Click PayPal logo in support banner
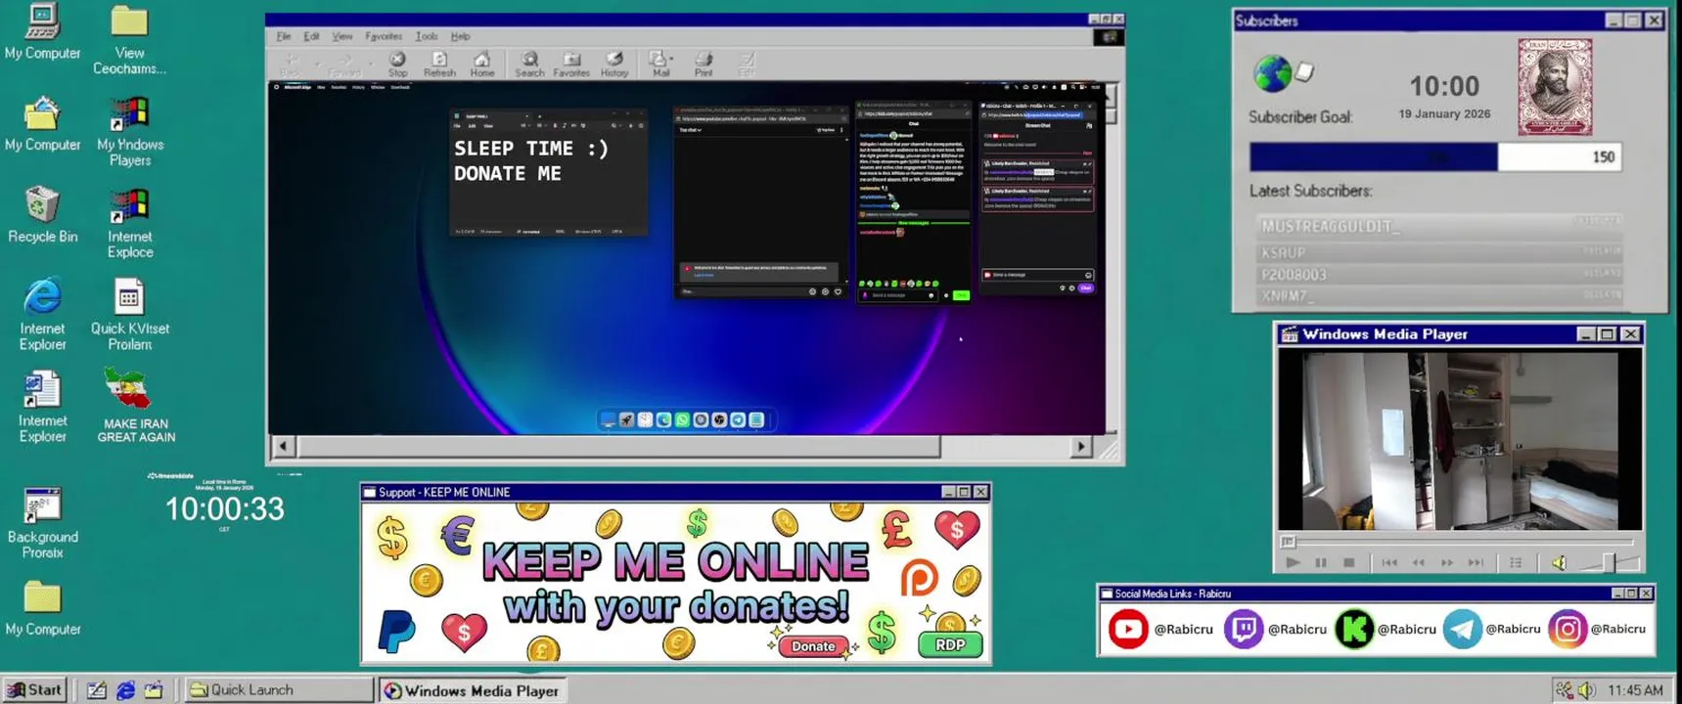The width and height of the screenshot is (1682, 704). pos(396,631)
